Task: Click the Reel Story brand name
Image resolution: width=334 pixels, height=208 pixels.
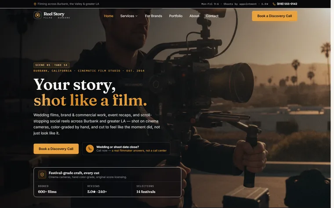Action: coord(54,14)
